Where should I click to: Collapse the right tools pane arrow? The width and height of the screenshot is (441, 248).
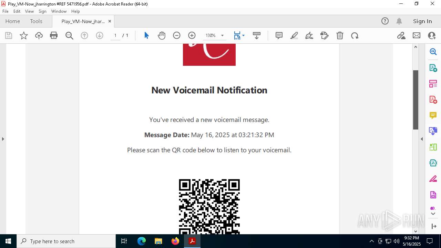point(422,139)
